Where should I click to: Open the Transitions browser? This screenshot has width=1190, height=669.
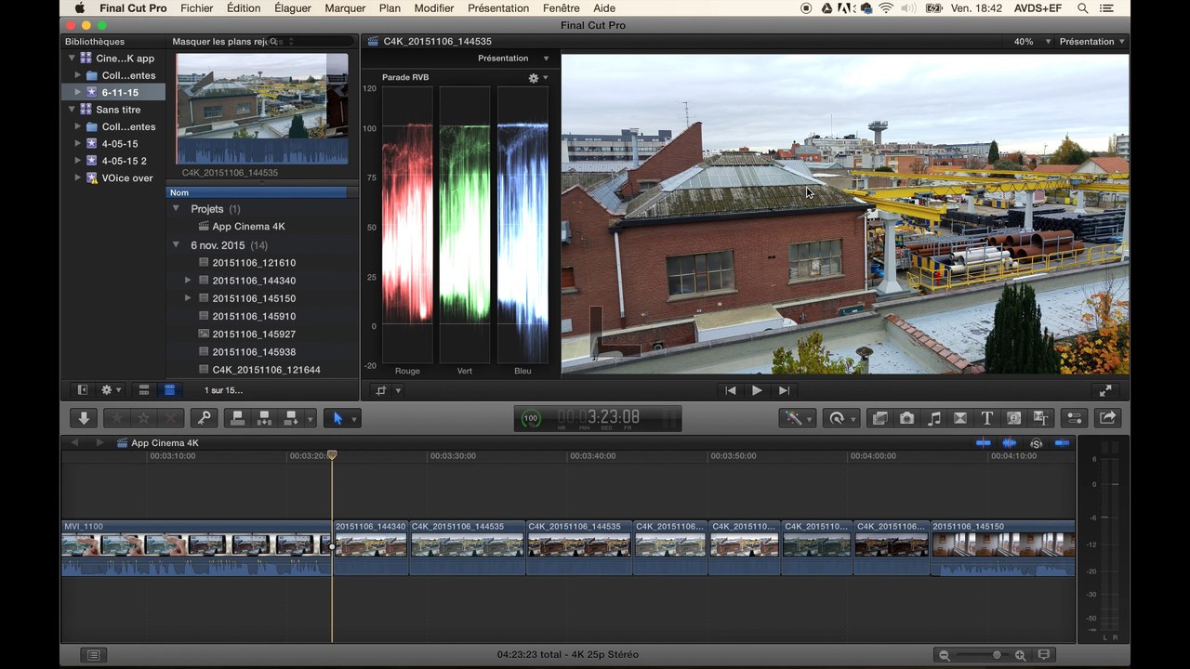(x=960, y=418)
